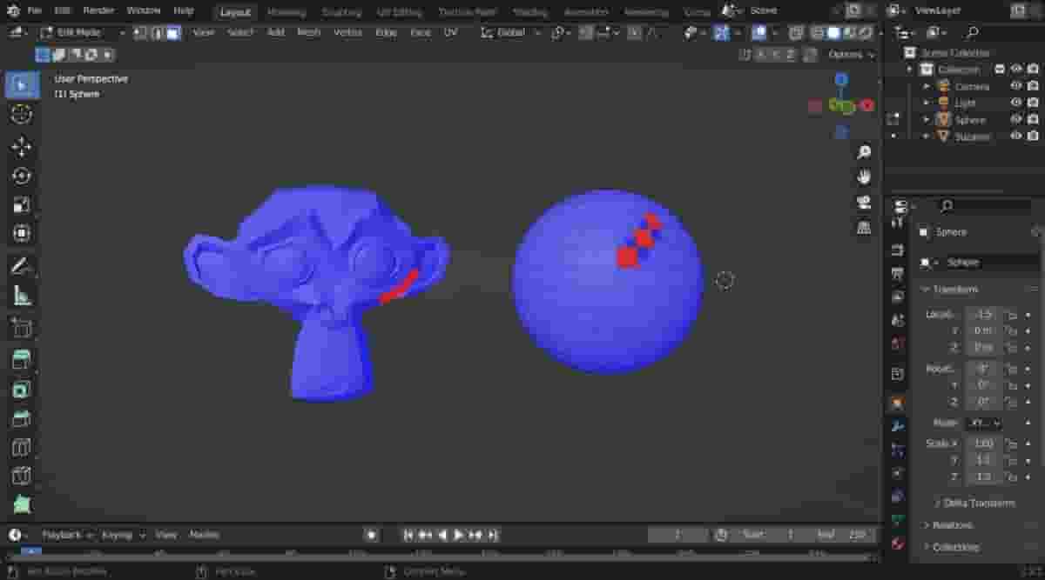
Task: Select the Cursor tool
Action: click(22, 114)
